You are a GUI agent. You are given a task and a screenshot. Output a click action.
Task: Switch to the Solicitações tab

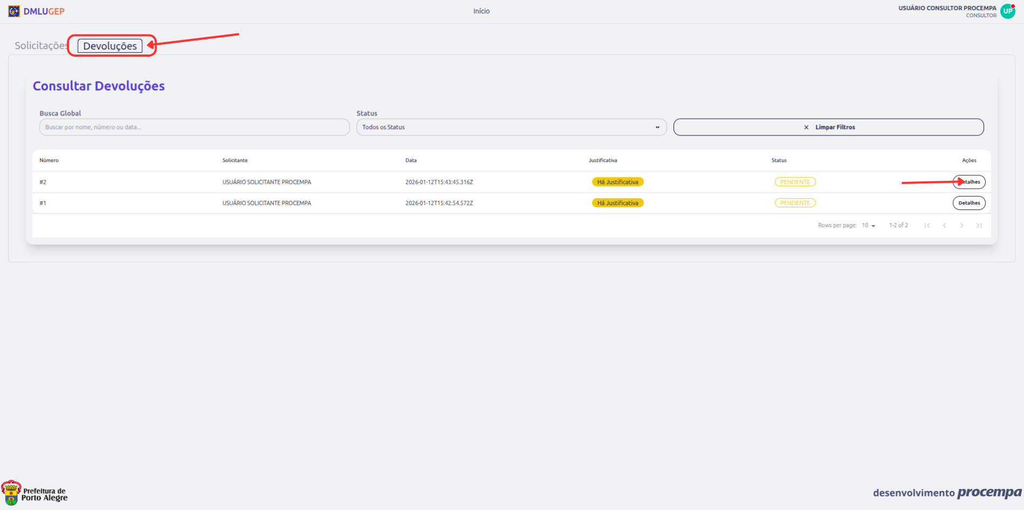tap(41, 46)
